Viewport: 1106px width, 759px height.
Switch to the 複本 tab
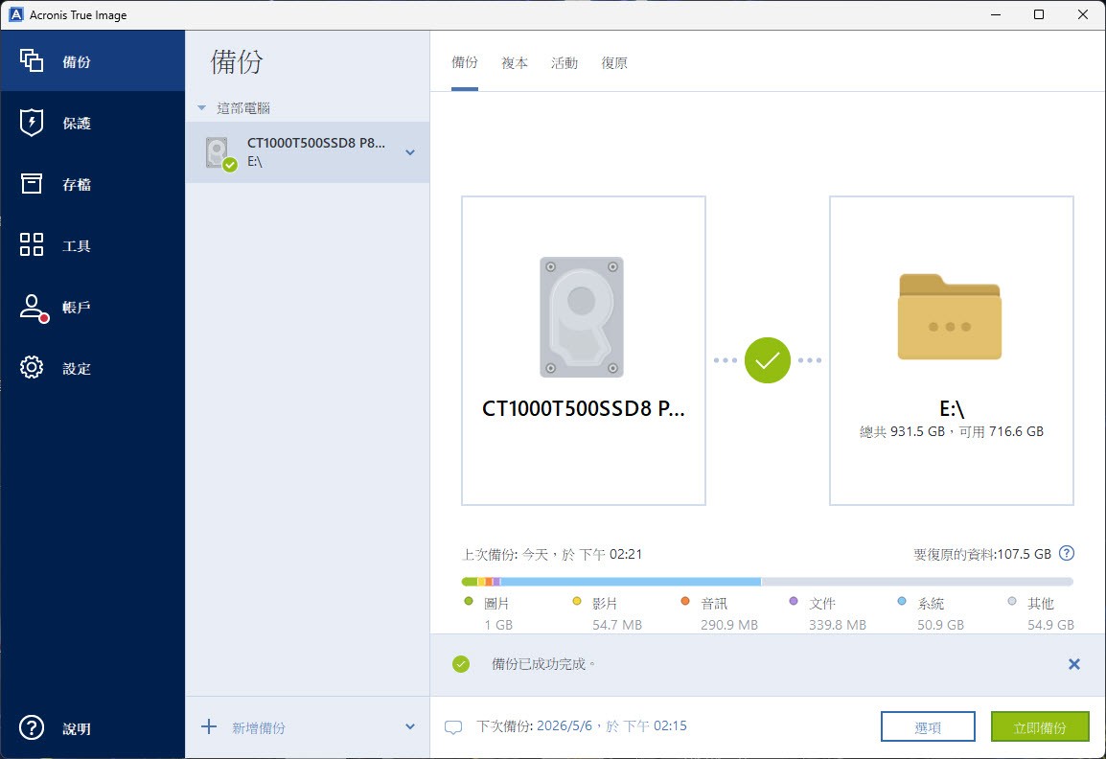(x=515, y=63)
